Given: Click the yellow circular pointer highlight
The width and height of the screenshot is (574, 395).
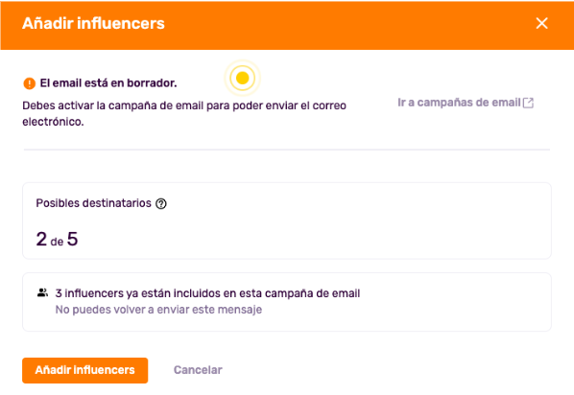Looking at the screenshot, I should [242, 78].
